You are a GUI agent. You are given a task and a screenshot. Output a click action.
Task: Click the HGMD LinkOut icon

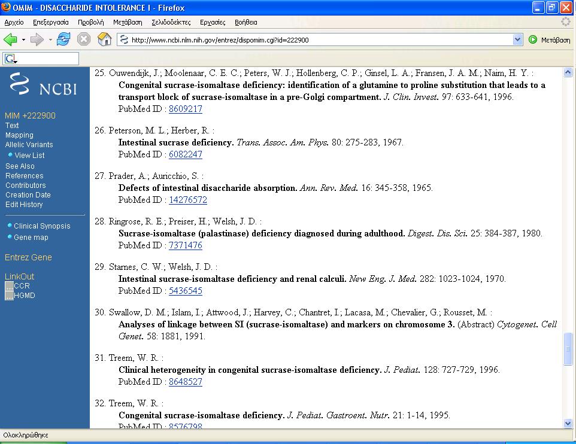pos(9,295)
